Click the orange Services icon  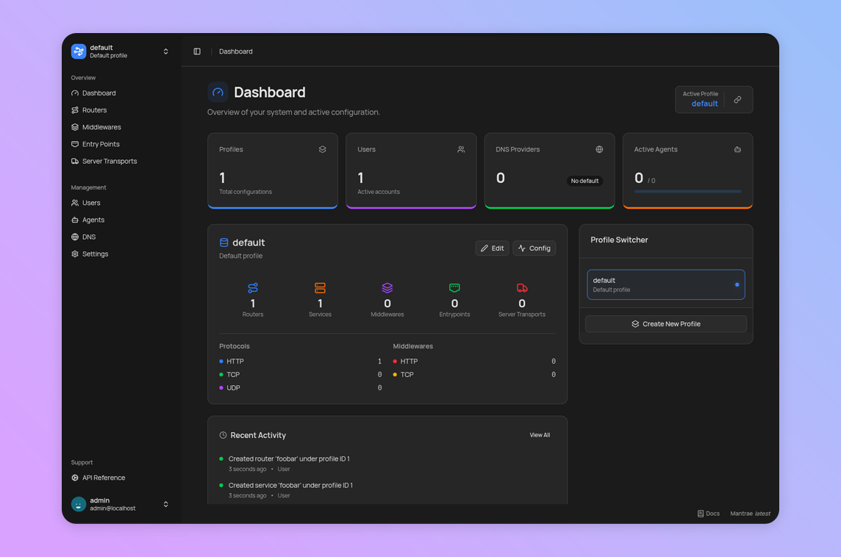[320, 288]
